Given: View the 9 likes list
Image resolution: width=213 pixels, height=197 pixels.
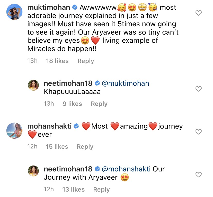Looking at the screenshot, I should coord(72,104).
